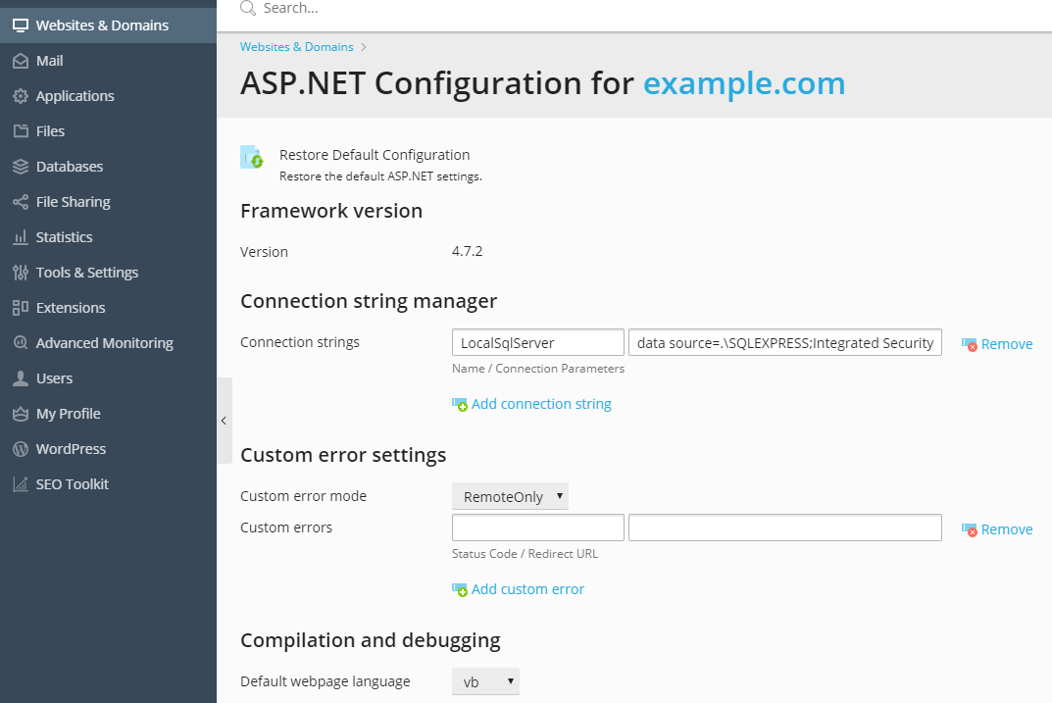The image size is (1052, 703).
Task: Click the Websites & Domains breadcrumb link
Action: click(296, 47)
